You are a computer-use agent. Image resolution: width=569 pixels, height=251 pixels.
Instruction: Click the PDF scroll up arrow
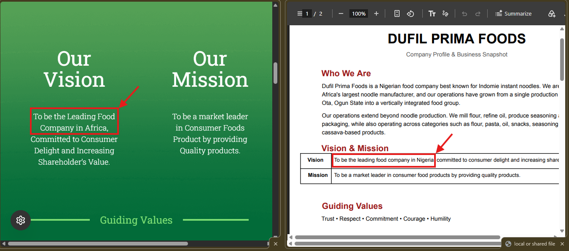(x=562, y=29)
